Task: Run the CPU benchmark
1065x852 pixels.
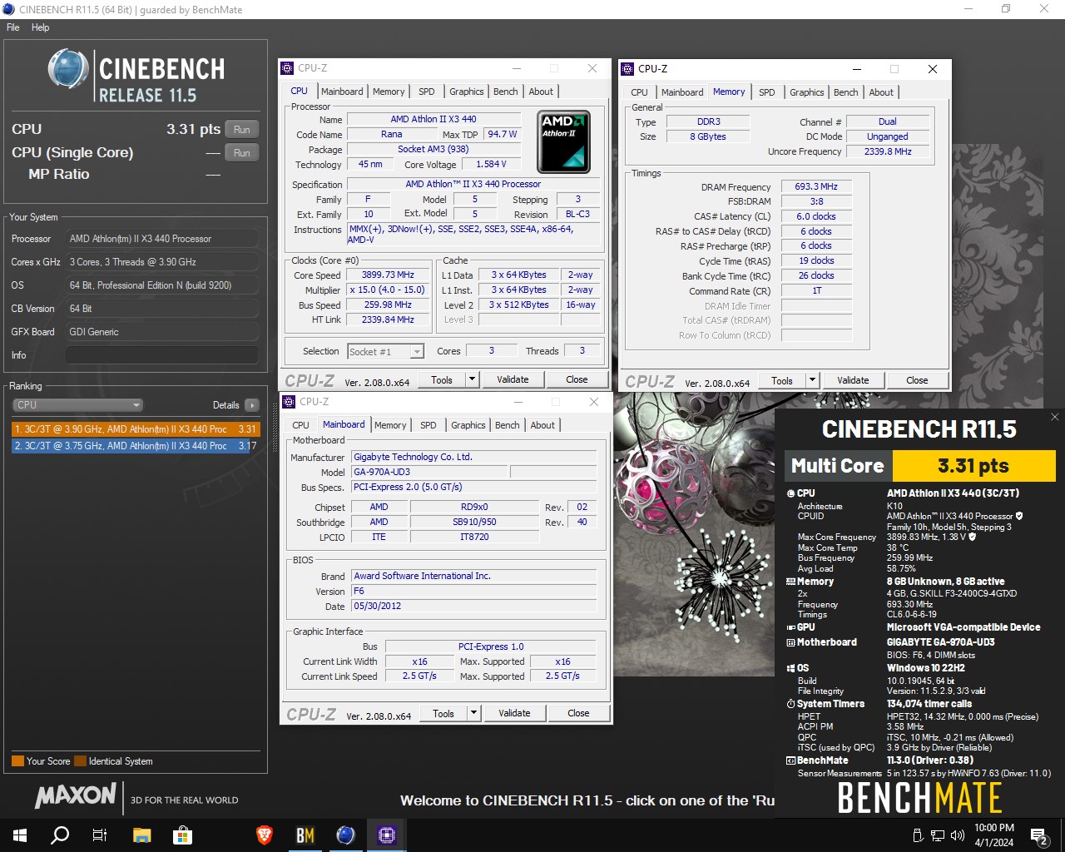Action: coord(241,129)
